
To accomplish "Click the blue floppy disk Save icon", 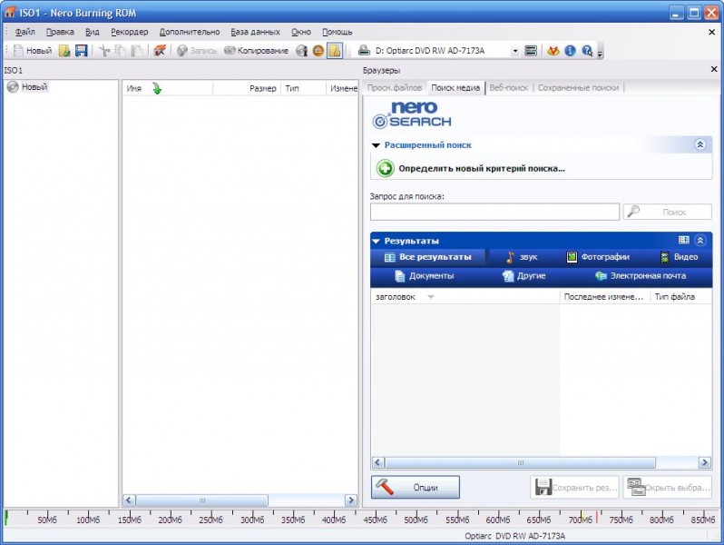I will pyautogui.click(x=82, y=51).
